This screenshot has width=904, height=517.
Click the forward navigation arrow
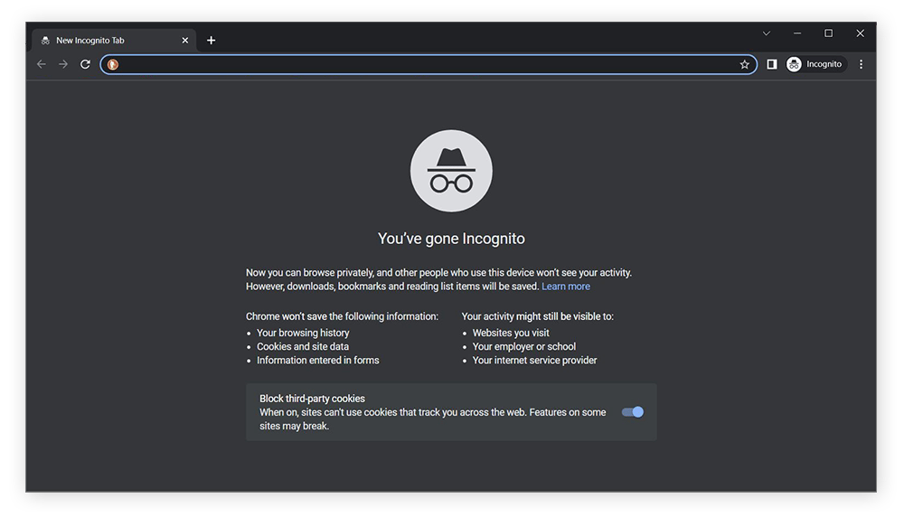tap(63, 64)
